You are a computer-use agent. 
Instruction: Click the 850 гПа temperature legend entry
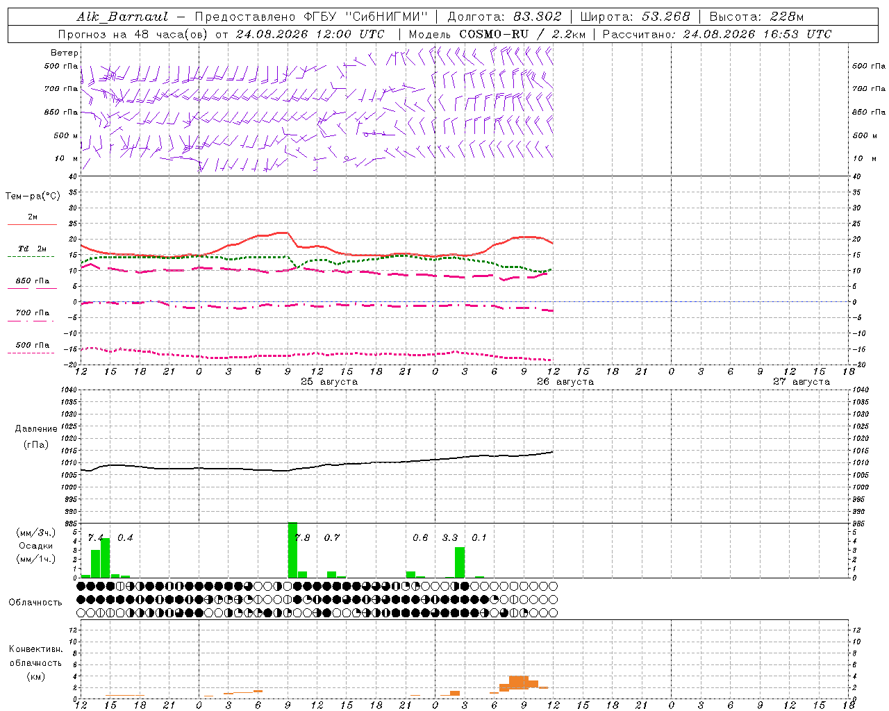pyautogui.click(x=32, y=284)
